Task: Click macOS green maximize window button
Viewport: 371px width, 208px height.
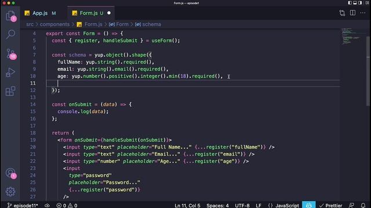Action: point(13,3)
